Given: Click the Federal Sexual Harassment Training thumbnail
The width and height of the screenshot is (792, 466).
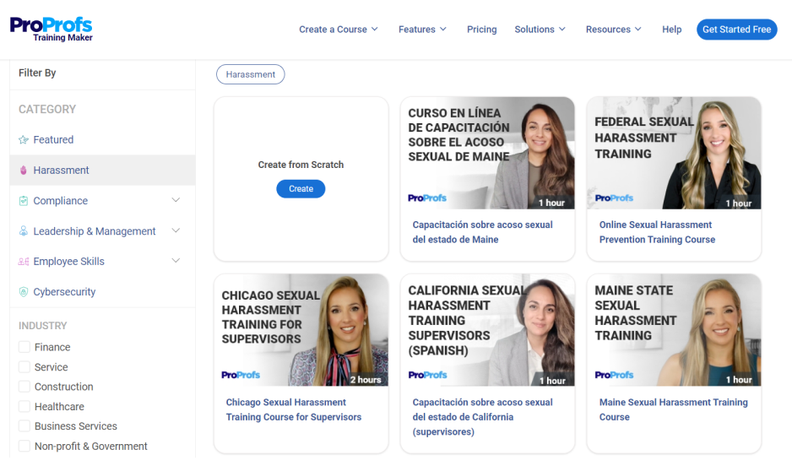Looking at the screenshot, I should click(x=674, y=153).
